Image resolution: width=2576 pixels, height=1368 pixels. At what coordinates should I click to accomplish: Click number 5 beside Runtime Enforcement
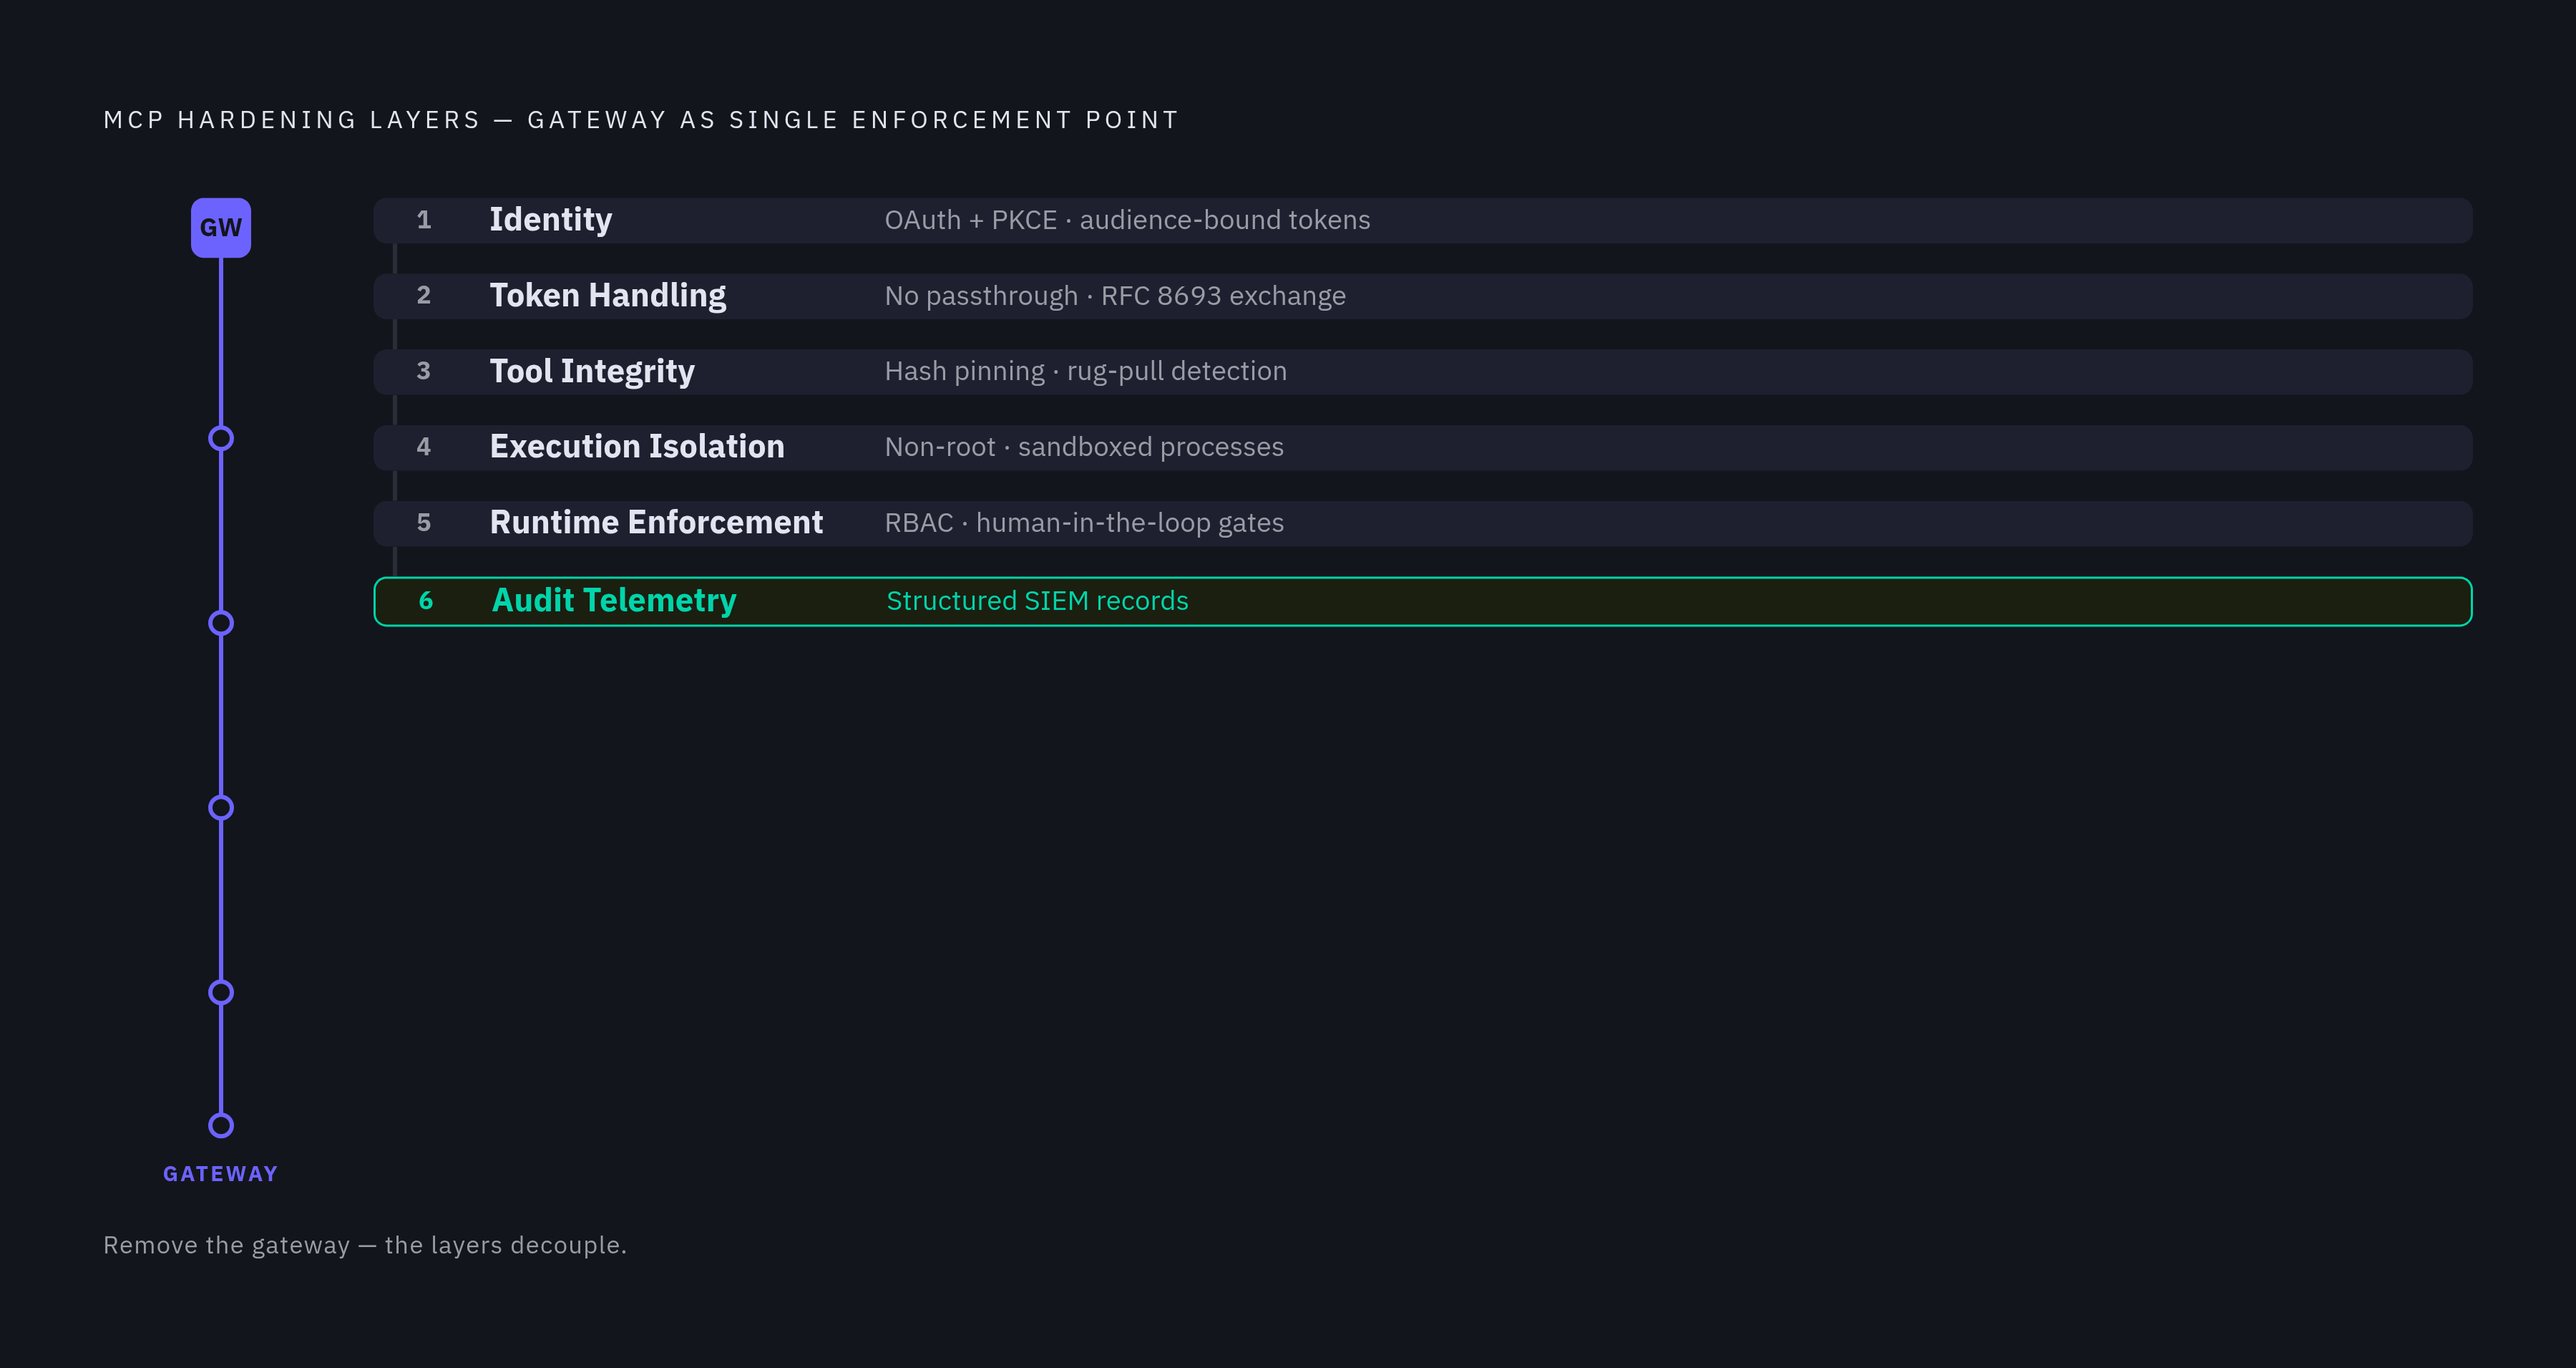point(424,523)
